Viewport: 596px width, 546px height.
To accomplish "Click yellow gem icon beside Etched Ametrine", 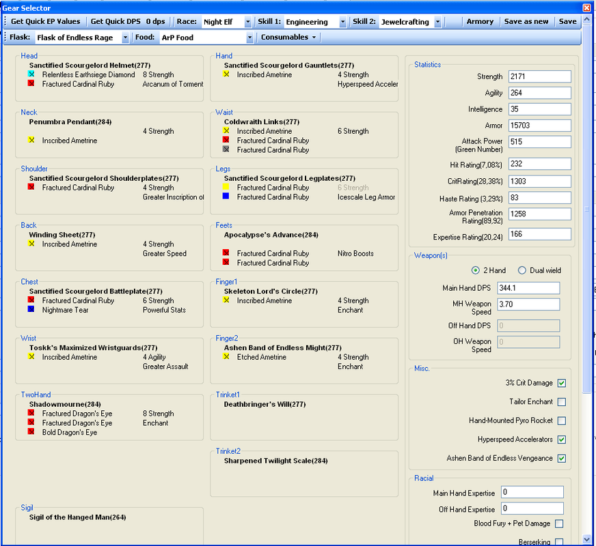I will click(226, 356).
